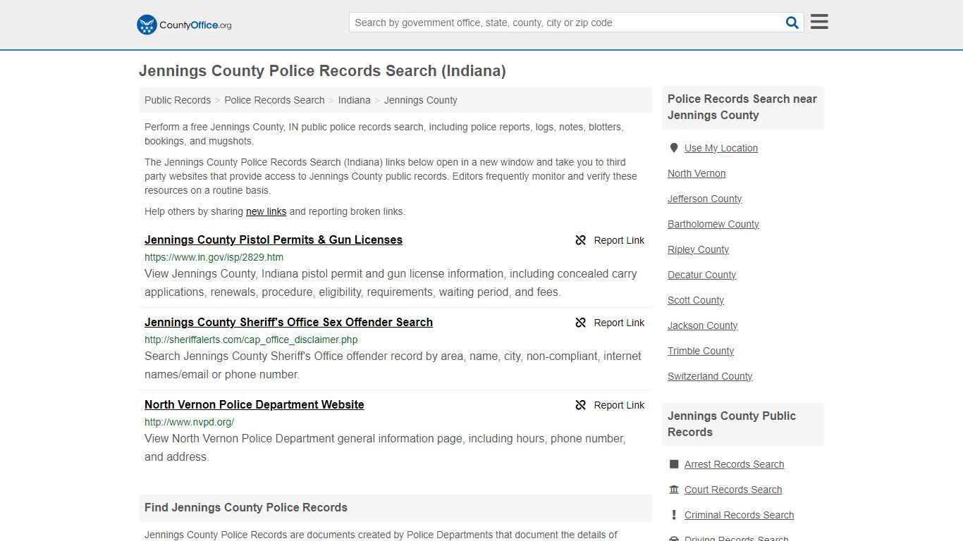This screenshot has height=541, width=963.
Task: Open Scott County link
Action: click(696, 300)
